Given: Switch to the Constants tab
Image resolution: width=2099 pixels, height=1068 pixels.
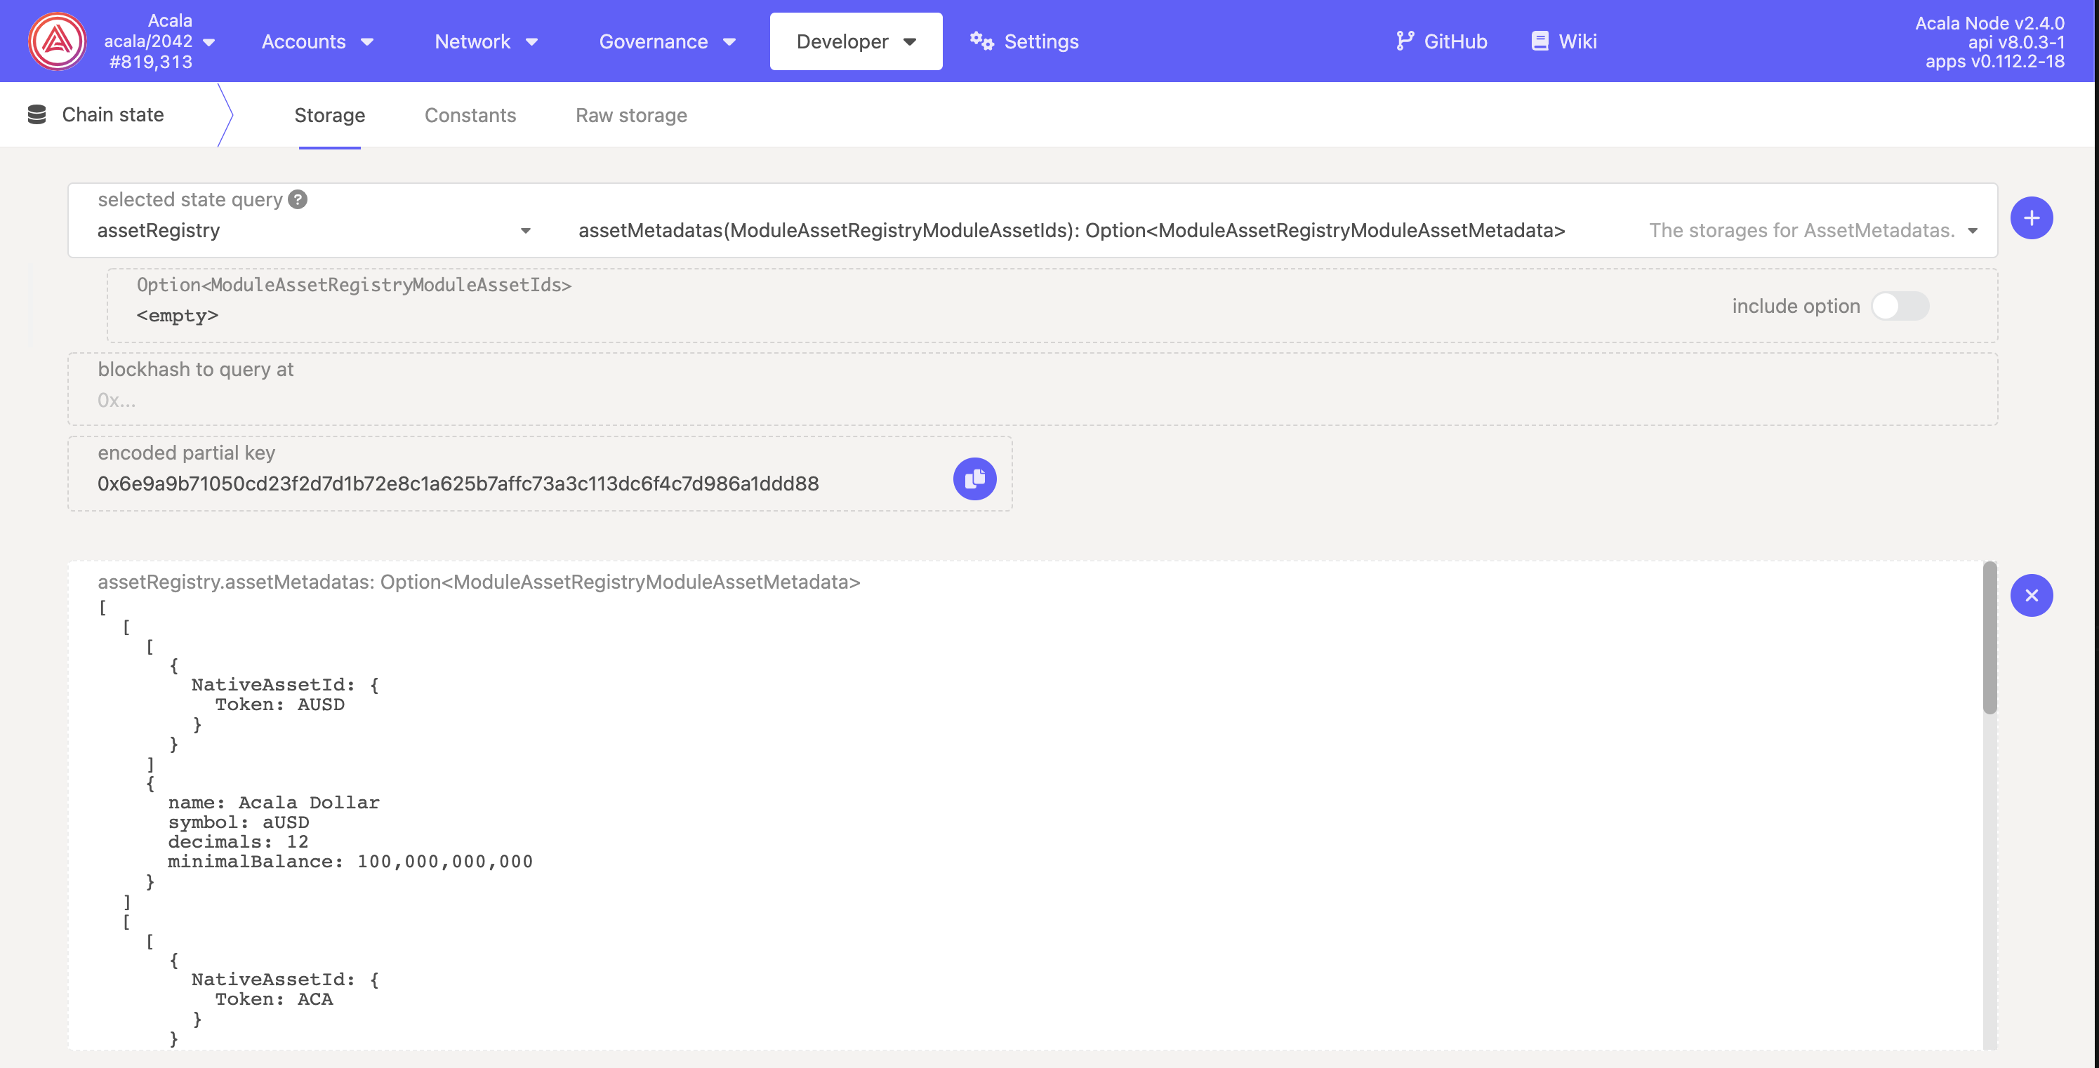Looking at the screenshot, I should click(470, 116).
